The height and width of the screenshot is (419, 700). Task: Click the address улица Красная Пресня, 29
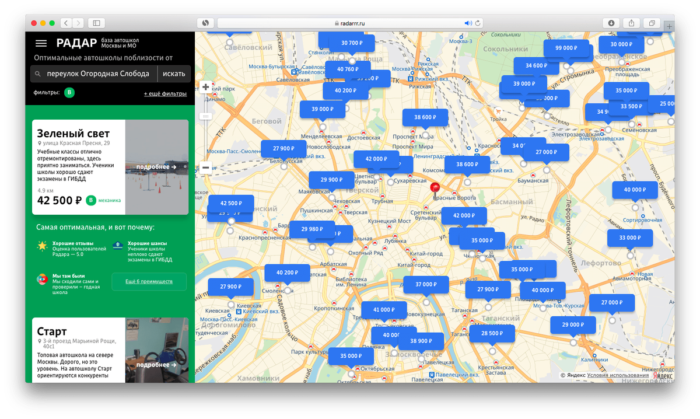(76, 143)
